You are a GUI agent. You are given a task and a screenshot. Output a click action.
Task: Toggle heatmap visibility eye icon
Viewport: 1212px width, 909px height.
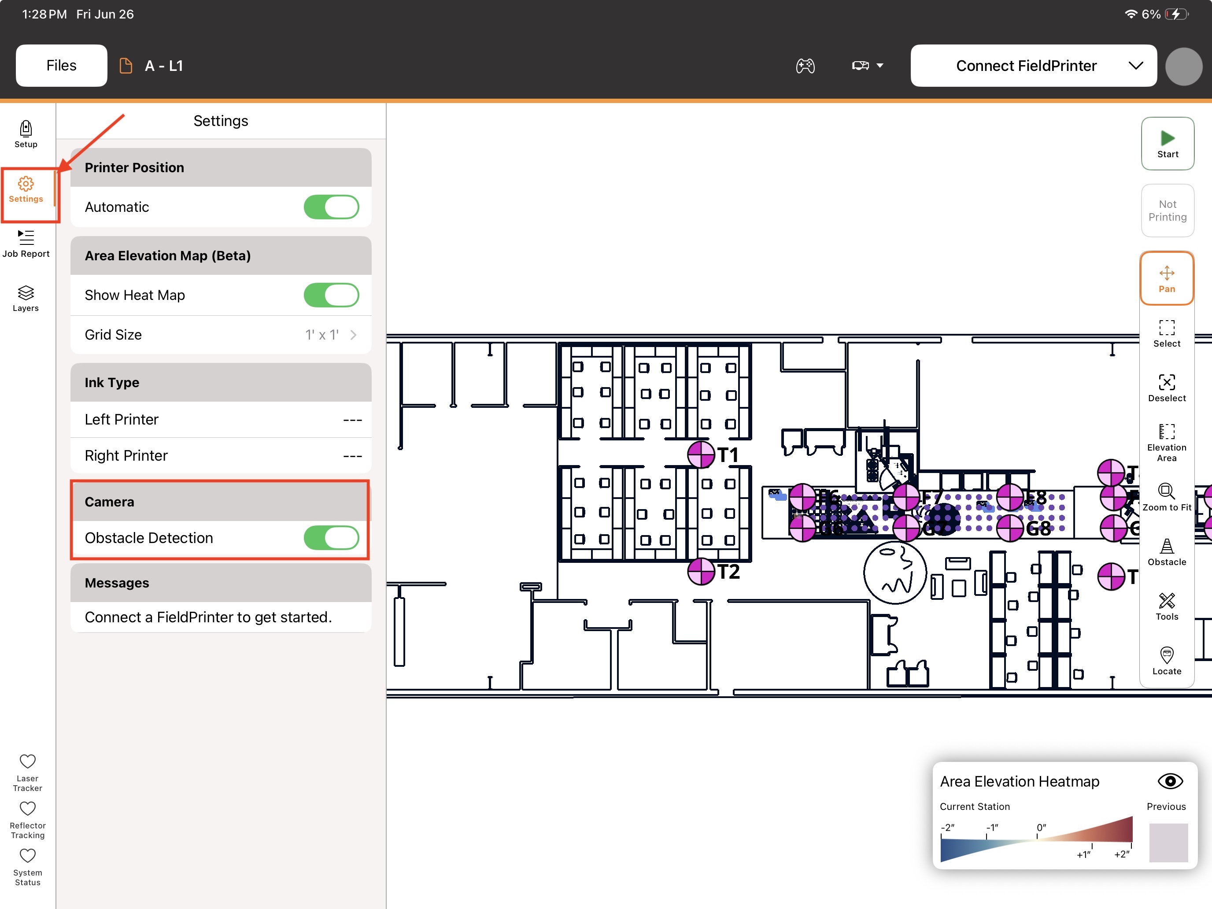[1170, 781]
